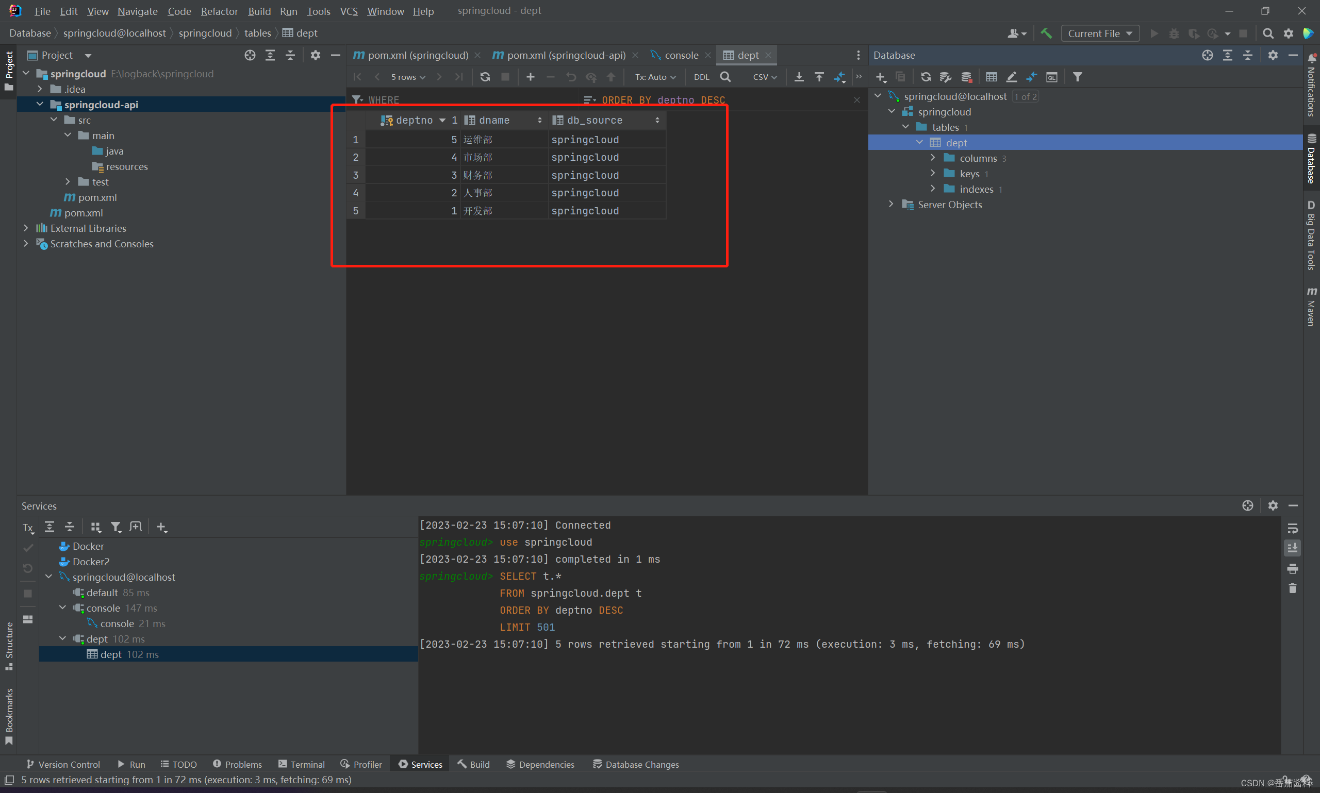Screen dimensions: 1320x793
Task: Expand the columns folder under dept
Action: pyautogui.click(x=933, y=158)
